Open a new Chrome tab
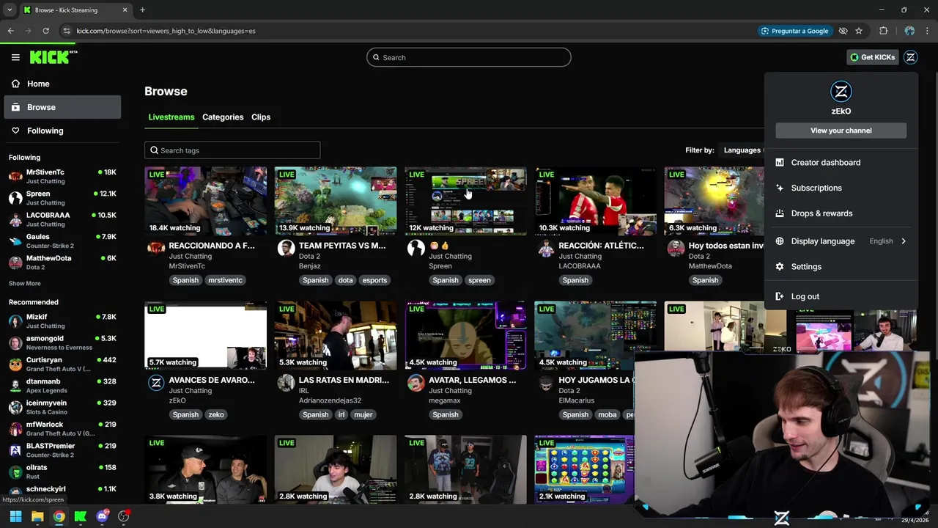 tap(142, 10)
